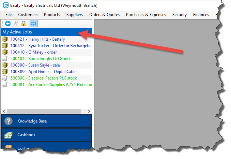Click left arrow of jobs horizontal scrollbar
The image size is (231, 159).
pos(4,112)
